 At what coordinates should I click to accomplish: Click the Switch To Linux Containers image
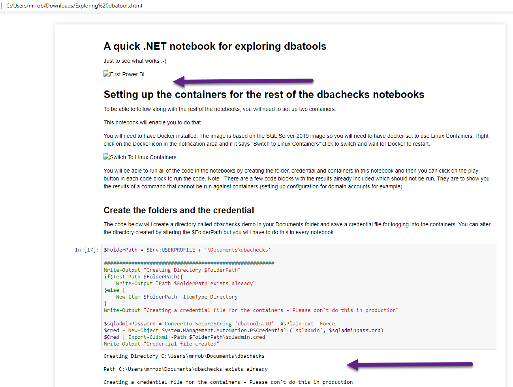(140, 157)
